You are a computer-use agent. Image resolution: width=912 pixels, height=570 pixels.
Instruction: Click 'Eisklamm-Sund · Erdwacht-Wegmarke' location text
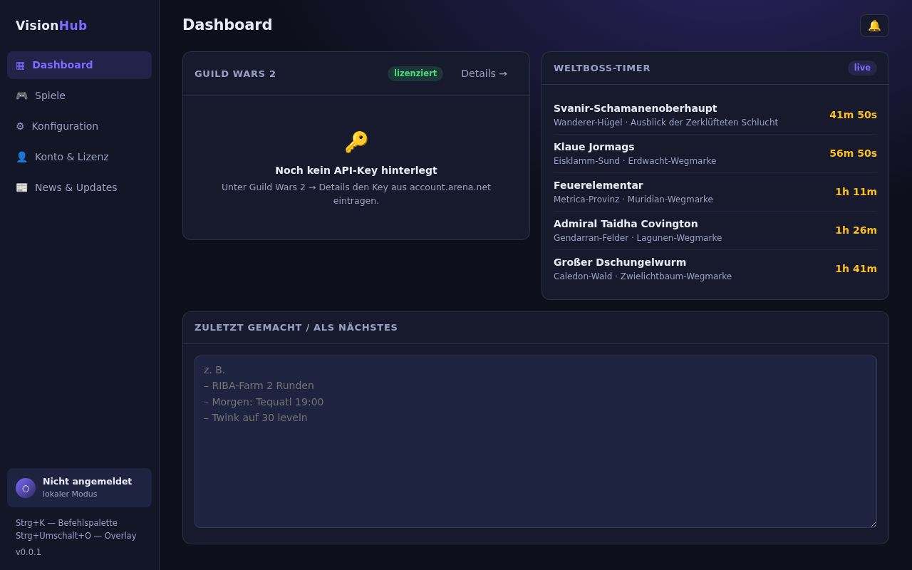coord(635,161)
